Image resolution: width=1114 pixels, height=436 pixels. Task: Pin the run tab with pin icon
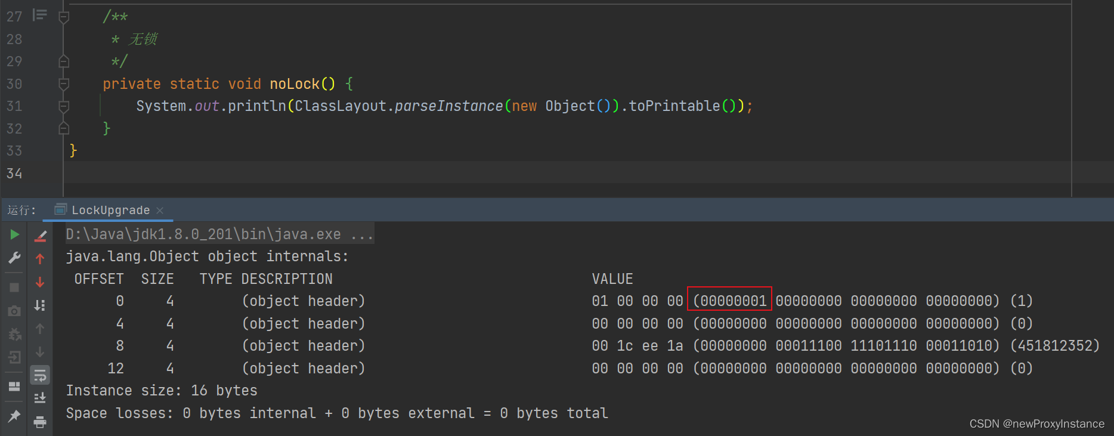tap(14, 416)
